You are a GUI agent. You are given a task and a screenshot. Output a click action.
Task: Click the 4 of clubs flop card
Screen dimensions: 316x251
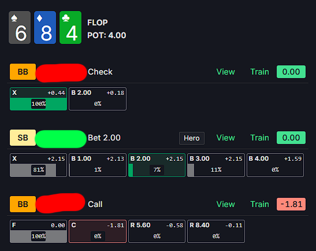click(x=70, y=27)
